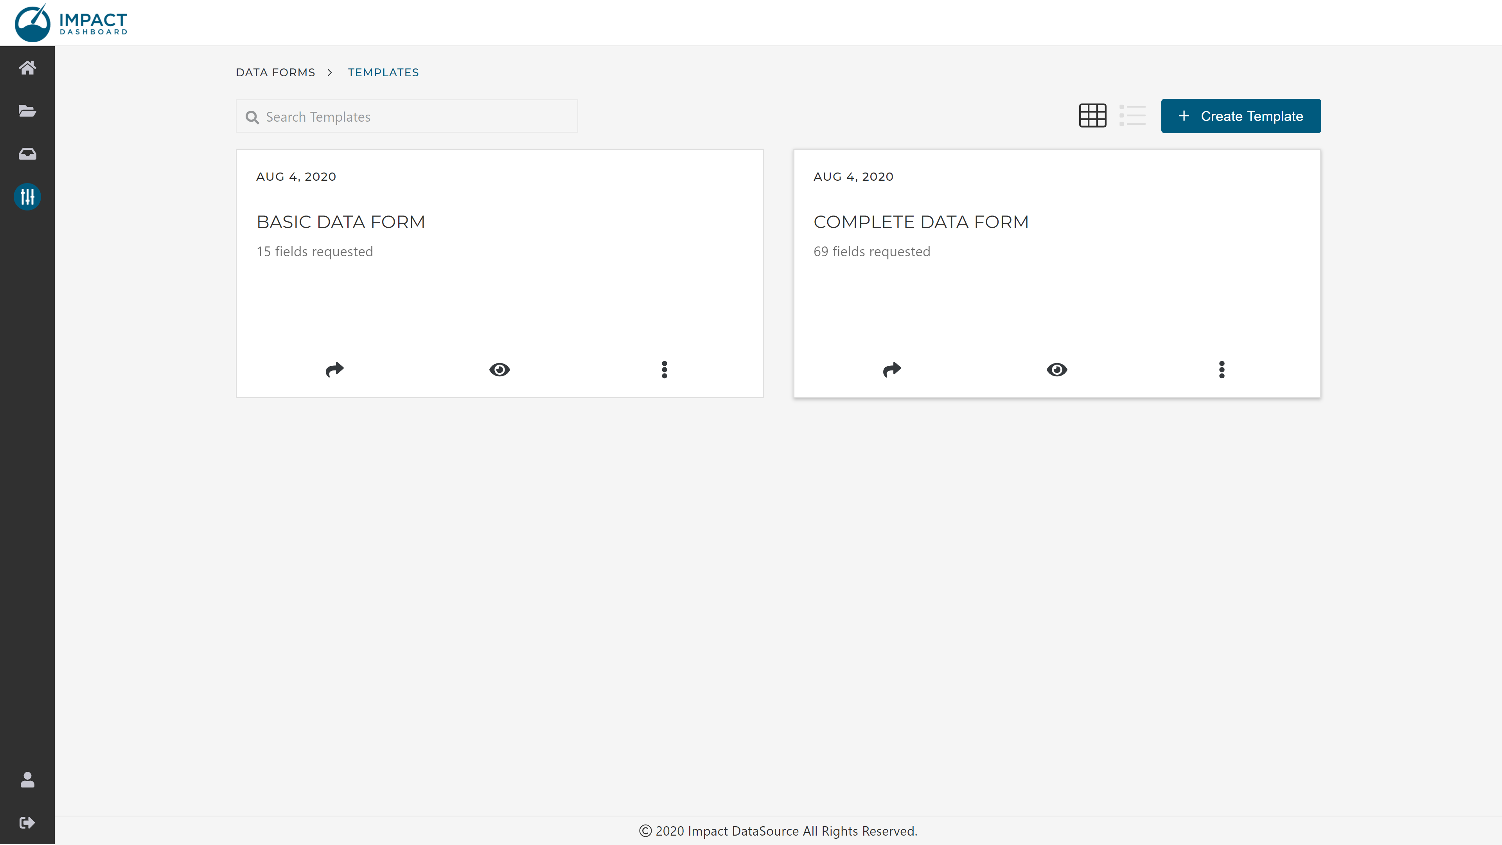Share the Complete Data Form template
1502x845 pixels.
tap(892, 370)
